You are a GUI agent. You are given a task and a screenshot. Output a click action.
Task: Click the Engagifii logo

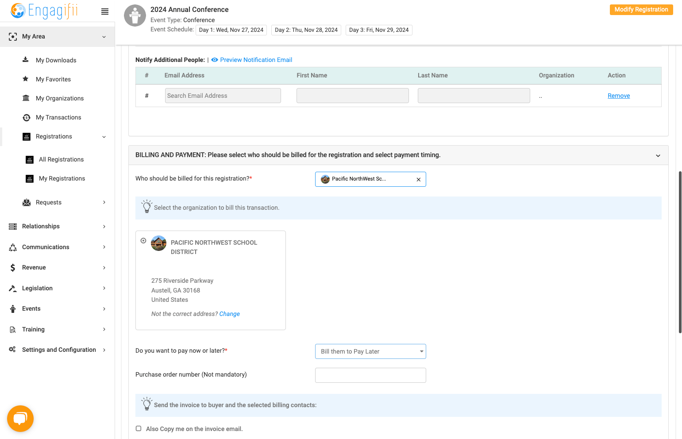click(x=44, y=11)
